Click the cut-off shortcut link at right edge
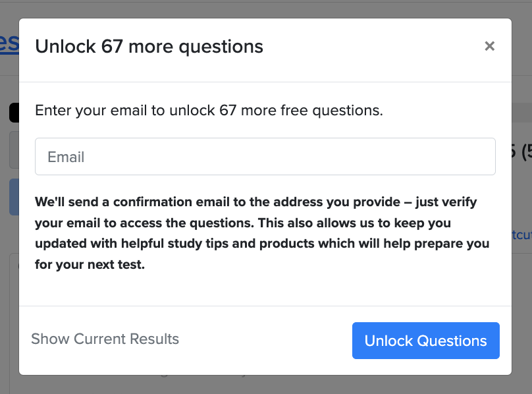This screenshot has height=394, width=532. (x=521, y=234)
